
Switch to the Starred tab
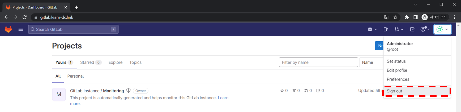[x=90, y=62]
